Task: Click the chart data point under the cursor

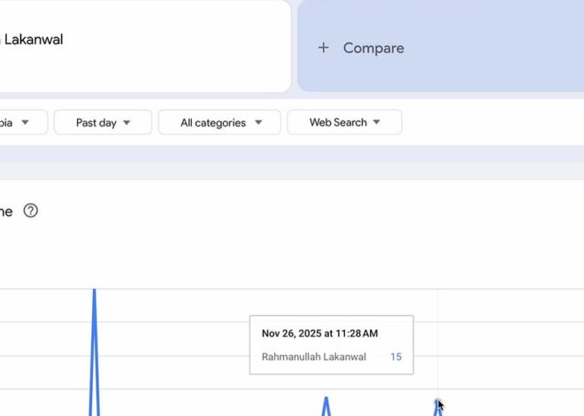Action: tap(437, 402)
